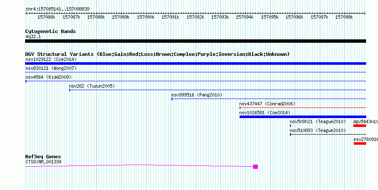This screenshot has width=378, height=190.
Task: Click the 157091k ruler label
Action: pos(170,17)
